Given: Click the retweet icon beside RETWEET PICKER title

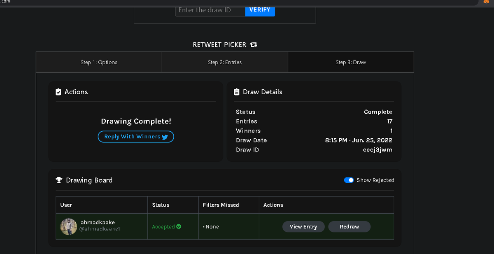Looking at the screenshot, I should pos(254,44).
